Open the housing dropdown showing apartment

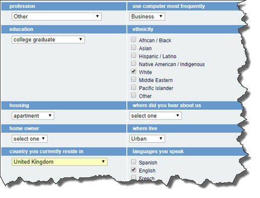[x=33, y=116]
